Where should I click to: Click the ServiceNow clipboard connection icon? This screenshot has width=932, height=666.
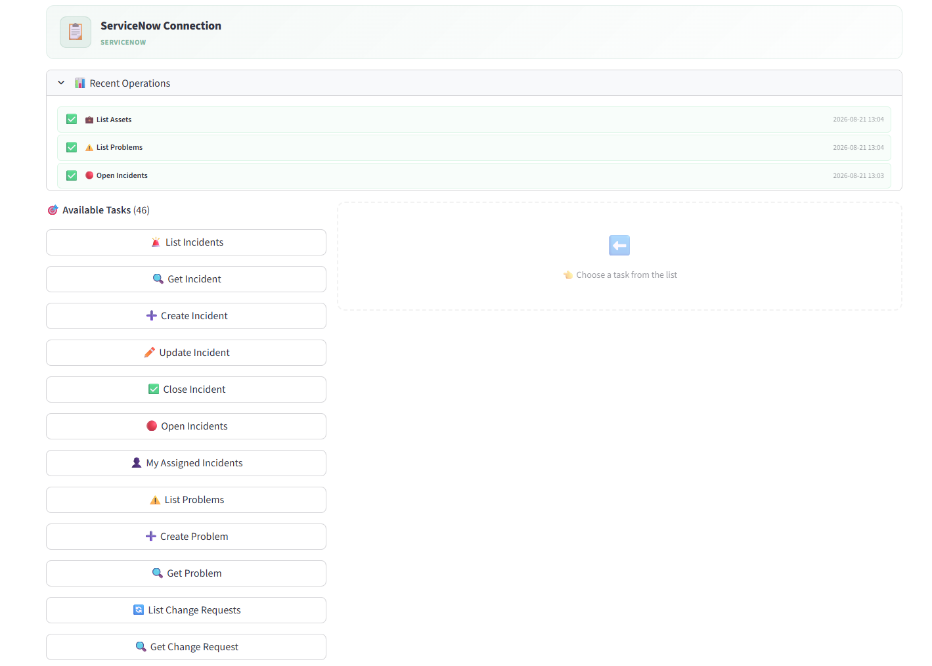coord(76,32)
